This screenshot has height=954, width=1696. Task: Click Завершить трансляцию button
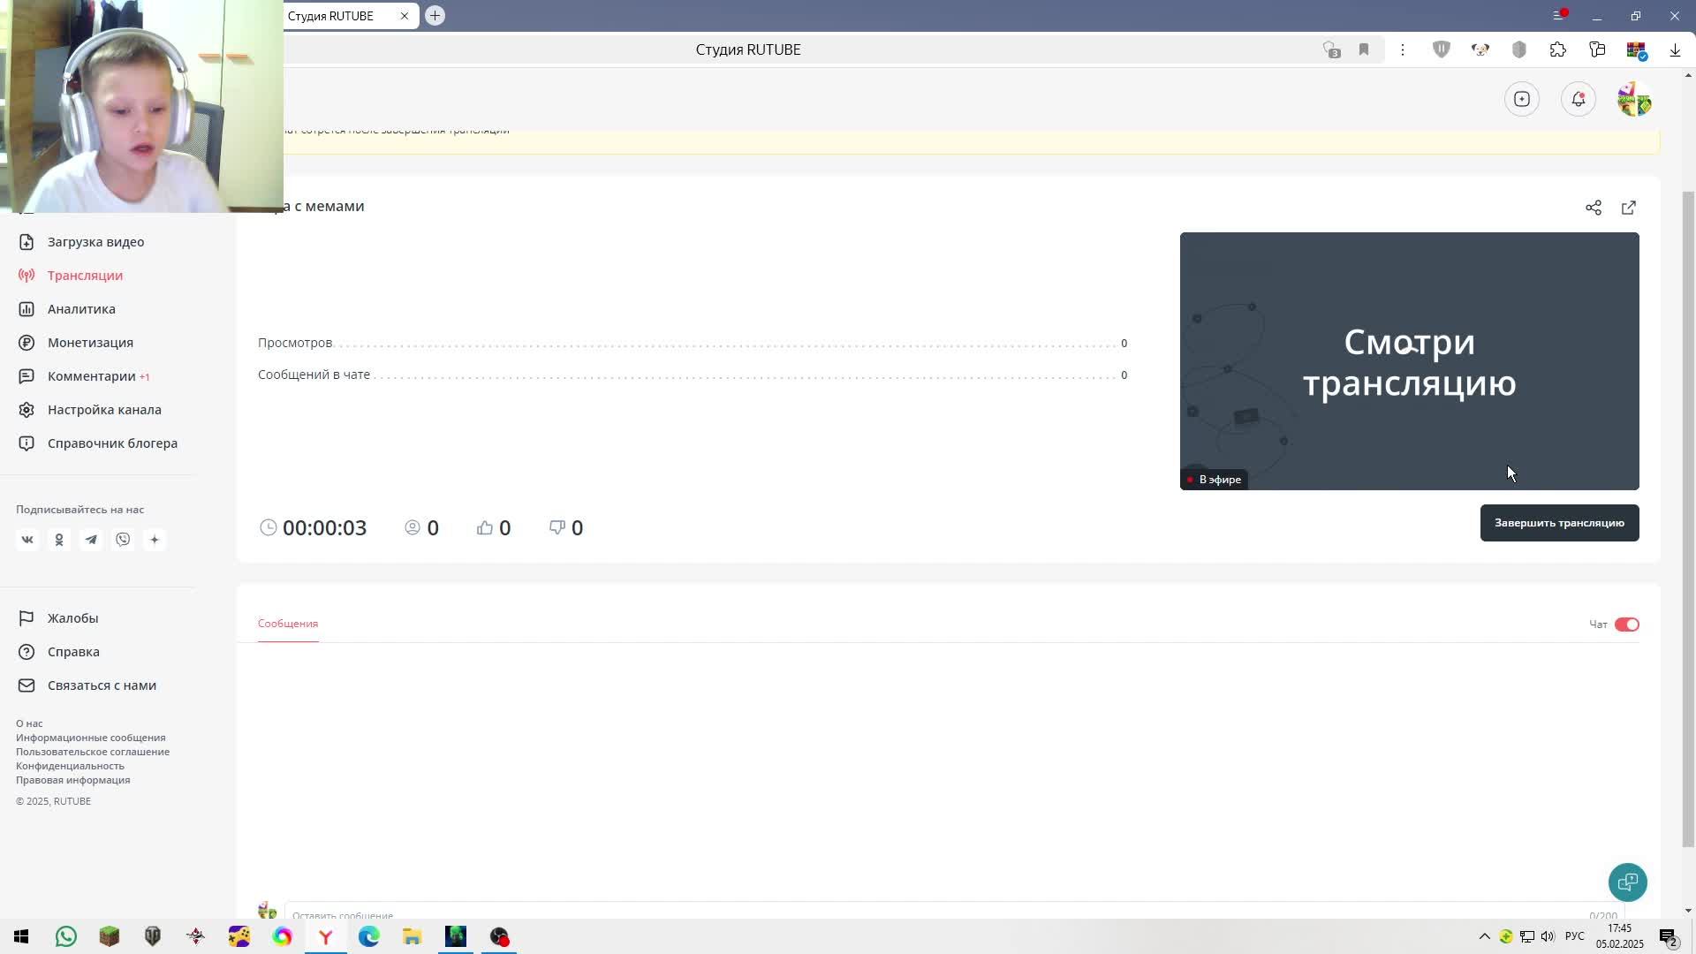(1559, 523)
